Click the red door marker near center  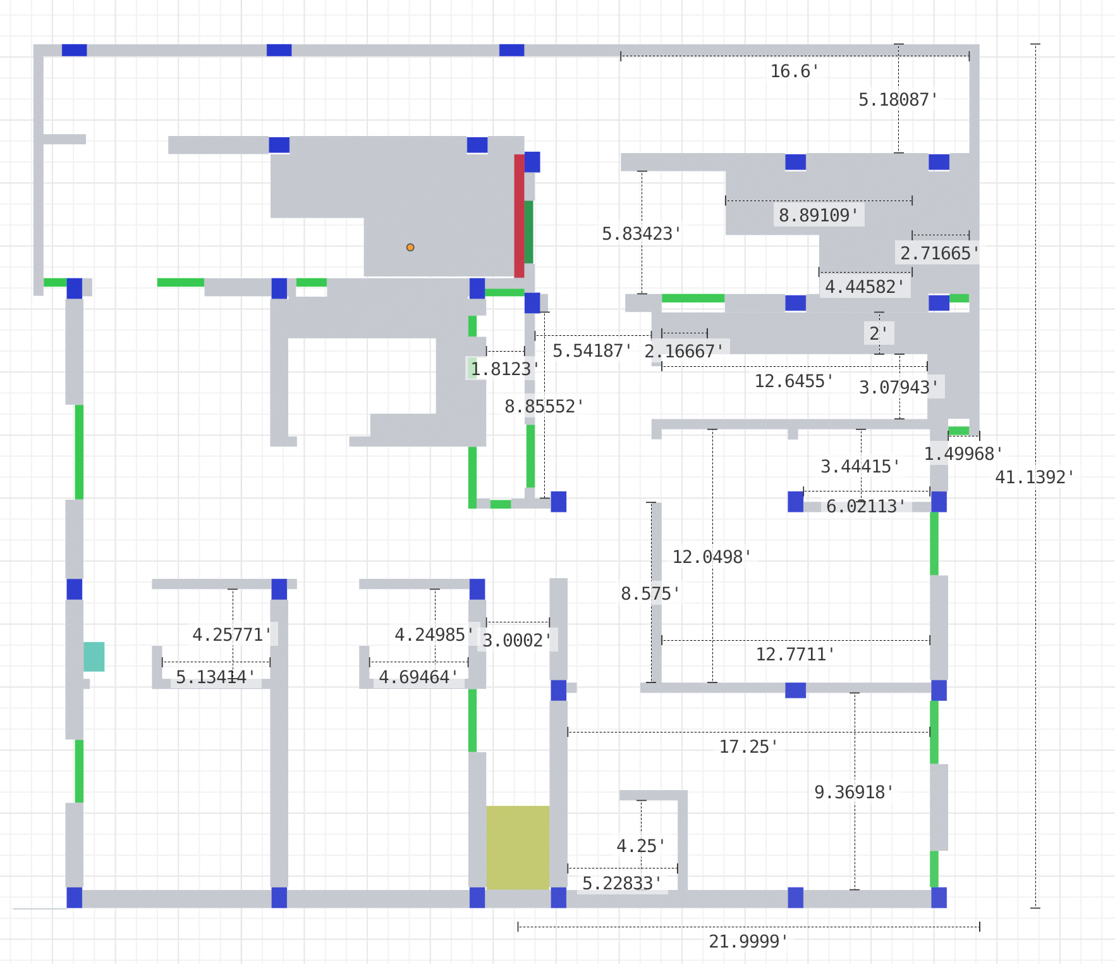[520, 215]
